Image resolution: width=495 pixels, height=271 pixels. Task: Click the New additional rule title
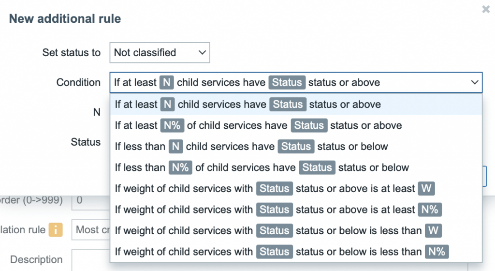(x=65, y=19)
